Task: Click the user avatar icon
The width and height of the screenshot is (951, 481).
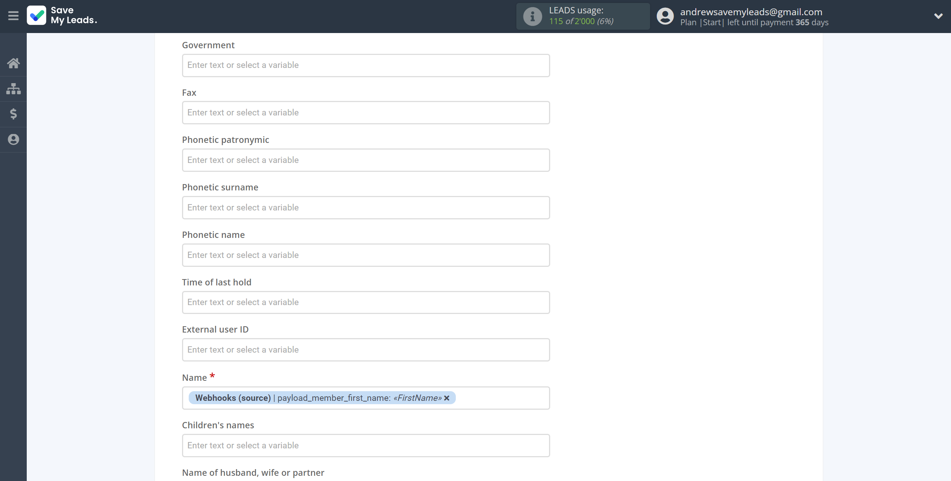Action: pos(665,16)
